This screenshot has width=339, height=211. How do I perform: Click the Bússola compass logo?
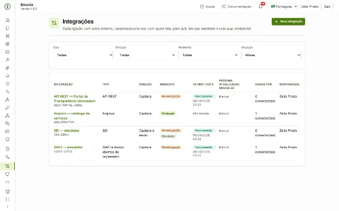(7, 7)
